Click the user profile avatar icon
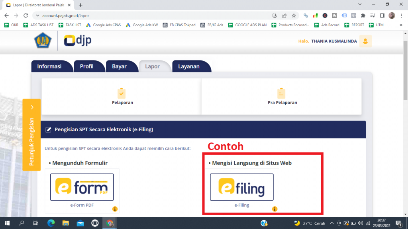The width and height of the screenshot is (408, 229). [365, 41]
